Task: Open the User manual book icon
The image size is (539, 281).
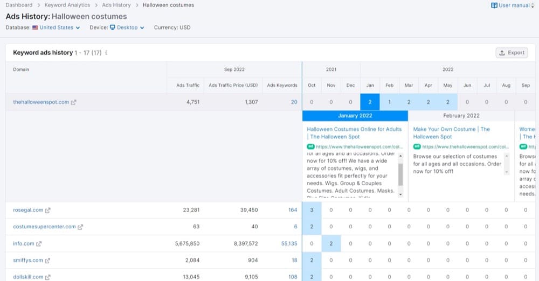Action: pos(494,5)
